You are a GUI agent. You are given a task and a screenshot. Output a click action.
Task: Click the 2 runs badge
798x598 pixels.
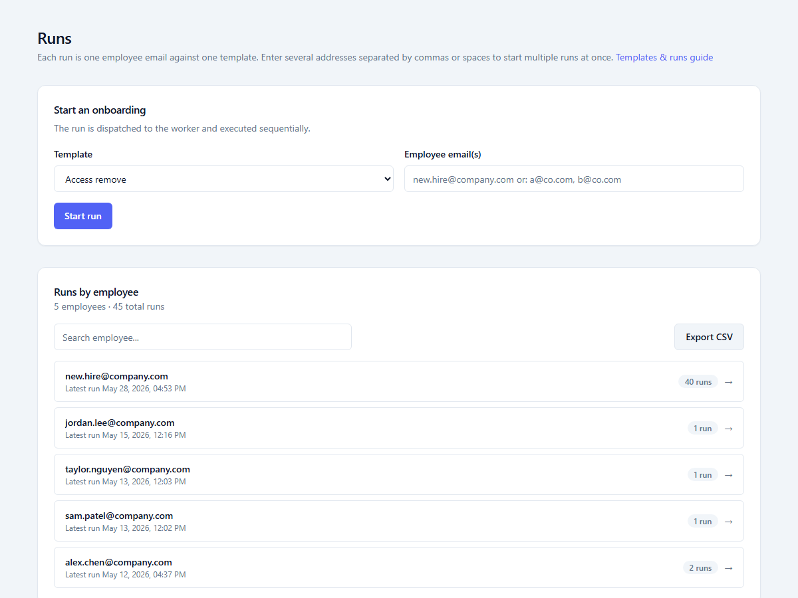[x=700, y=568]
